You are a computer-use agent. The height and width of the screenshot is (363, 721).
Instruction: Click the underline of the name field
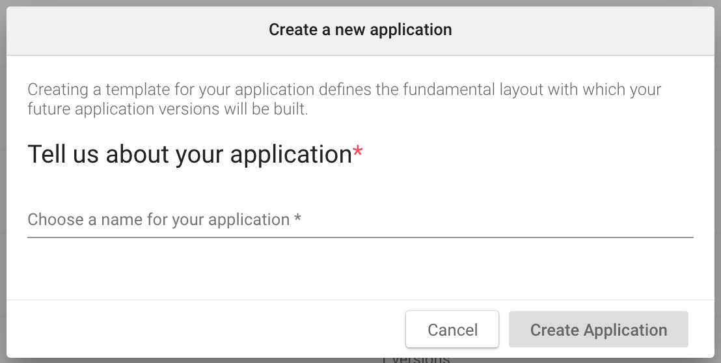tap(360, 237)
